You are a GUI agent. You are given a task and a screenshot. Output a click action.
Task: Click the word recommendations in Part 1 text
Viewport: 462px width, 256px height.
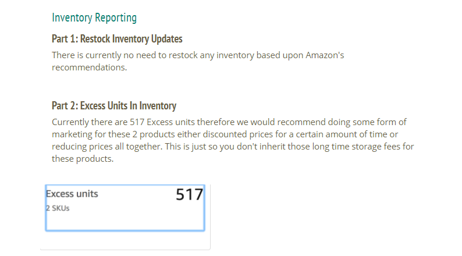(88, 67)
